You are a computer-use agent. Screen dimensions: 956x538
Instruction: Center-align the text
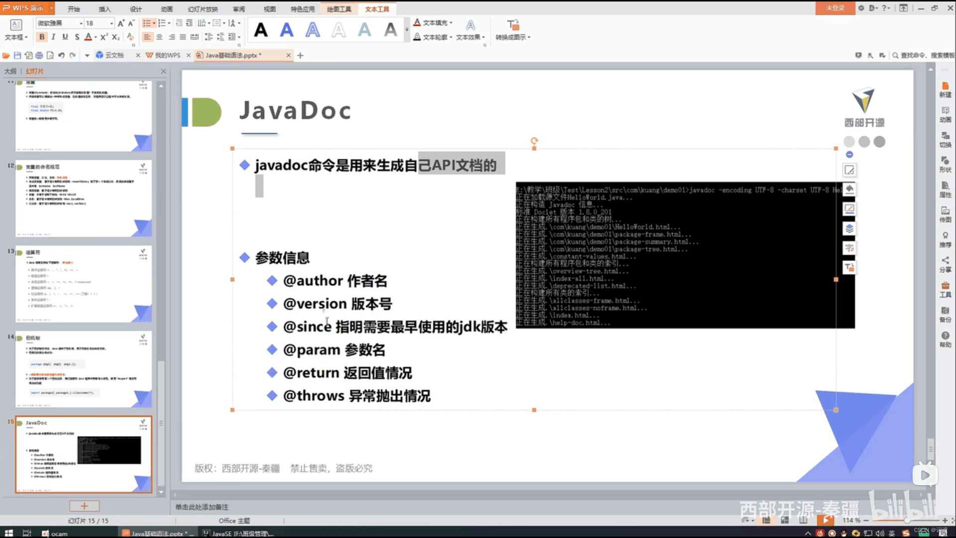(159, 37)
